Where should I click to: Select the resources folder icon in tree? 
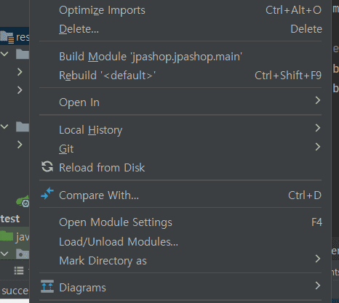click(x=7, y=37)
